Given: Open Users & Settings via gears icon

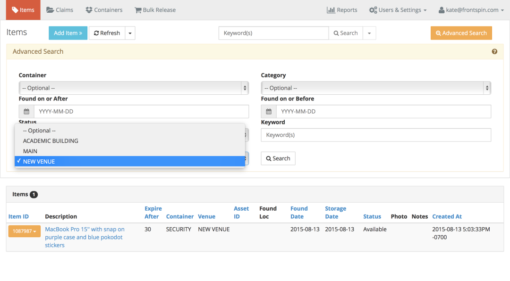Looking at the screenshot, I should (374, 9).
